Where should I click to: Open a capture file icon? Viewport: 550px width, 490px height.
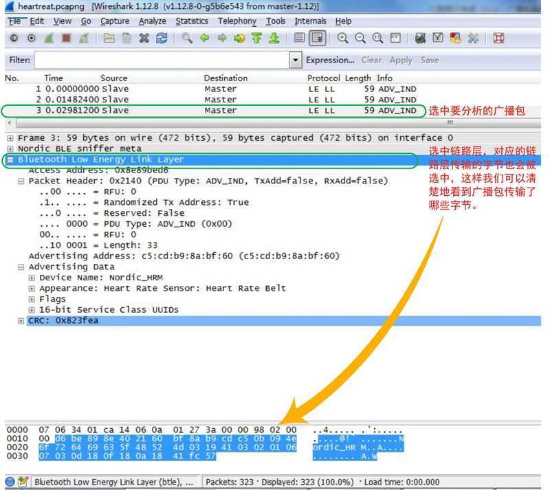pos(109,38)
